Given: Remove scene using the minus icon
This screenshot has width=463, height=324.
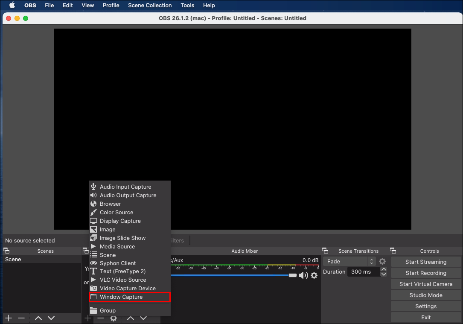Looking at the screenshot, I should pyautogui.click(x=21, y=318).
